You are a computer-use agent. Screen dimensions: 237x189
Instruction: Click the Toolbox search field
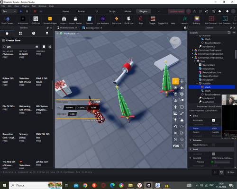click(20, 47)
